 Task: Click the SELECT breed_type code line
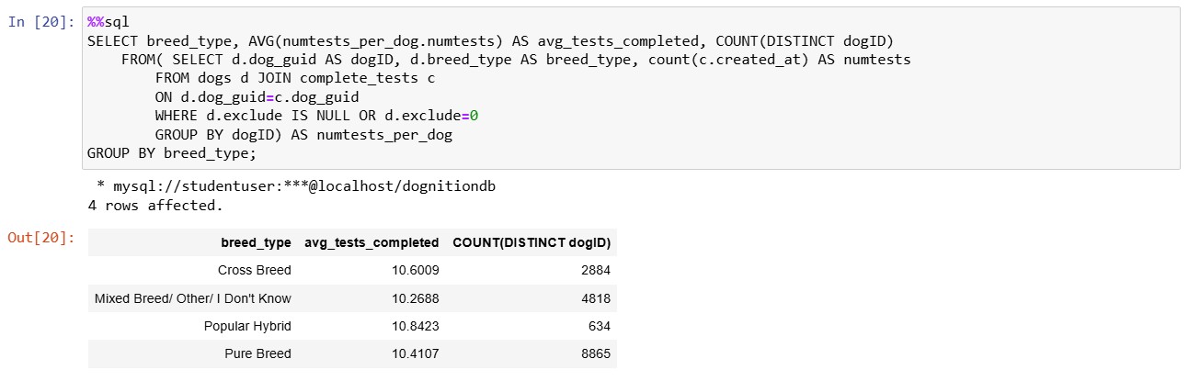[x=491, y=41]
